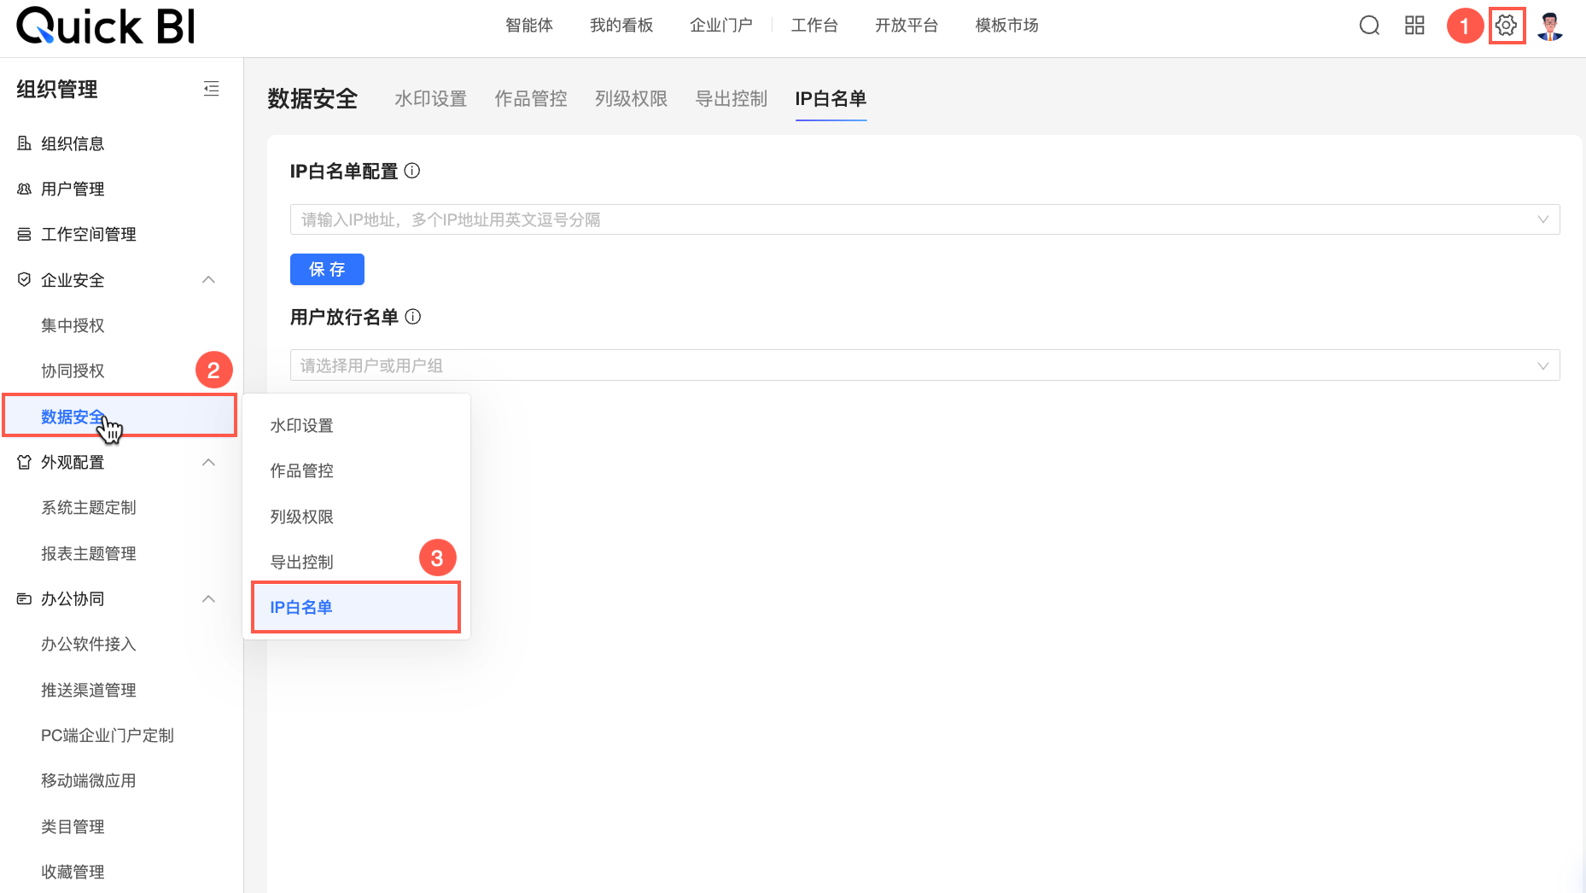This screenshot has width=1586, height=893.
Task: Open PC端企业门户定制 in the sidebar
Action: [108, 735]
